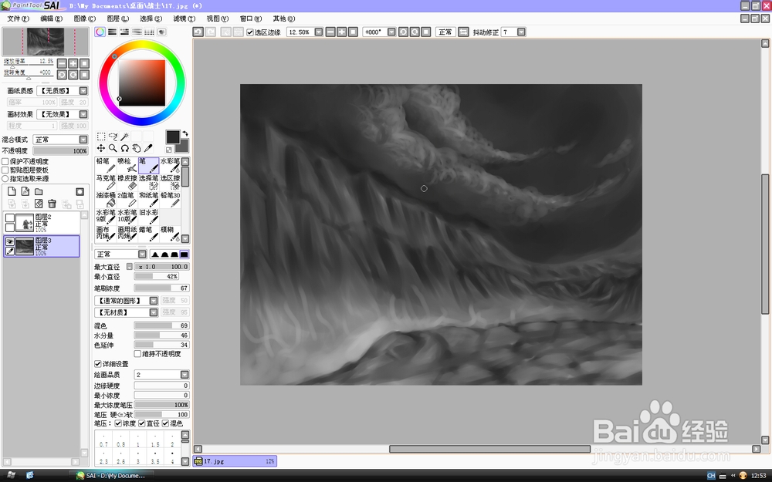Swap foreground and background colors

[x=185, y=133]
